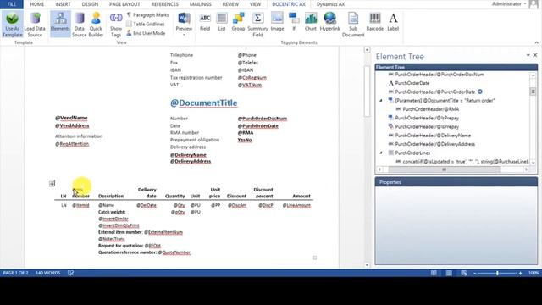Click the @PurchOrderDocNum tag in document
542x305 pixels.
pyautogui.click(x=263, y=119)
